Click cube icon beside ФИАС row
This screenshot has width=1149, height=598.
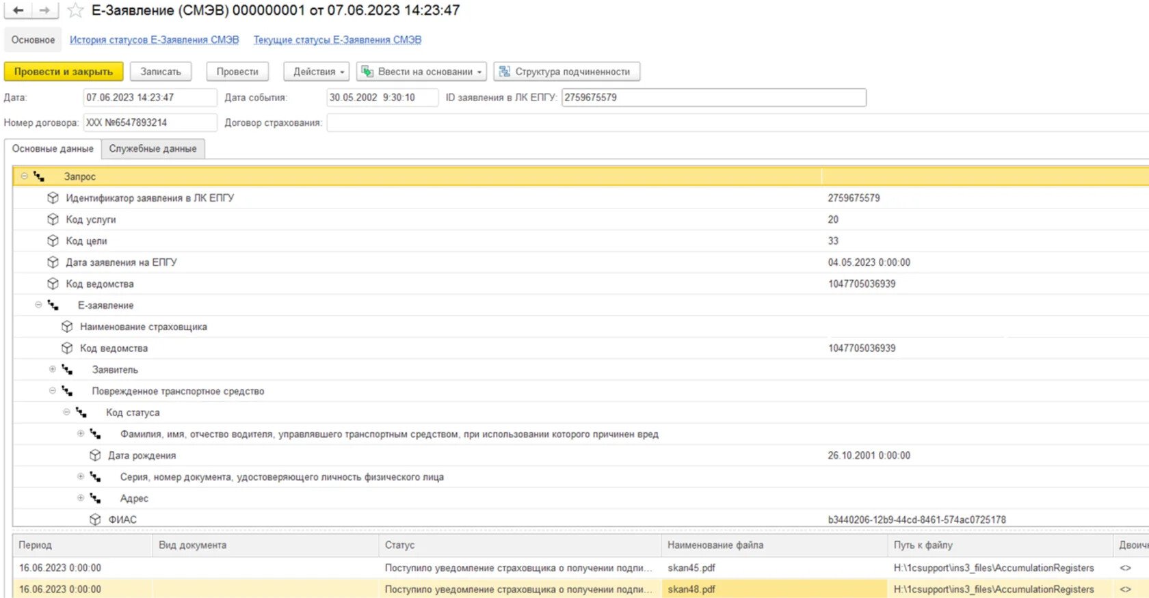click(95, 519)
